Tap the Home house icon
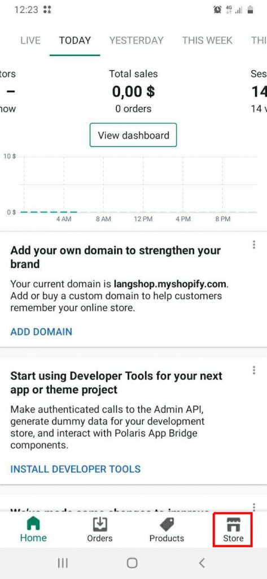Image resolution: width=267 pixels, height=579 pixels. point(33,524)
